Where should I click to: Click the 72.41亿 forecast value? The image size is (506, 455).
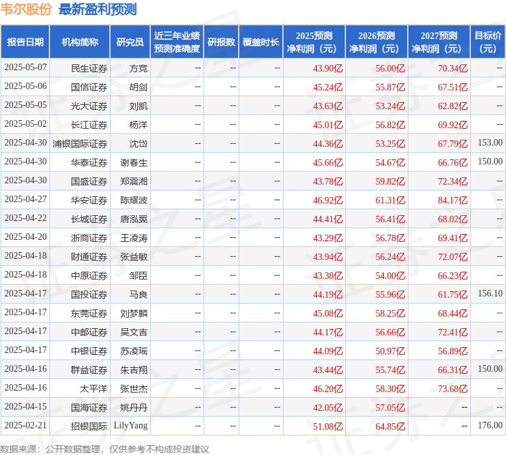tap(453, 332)
